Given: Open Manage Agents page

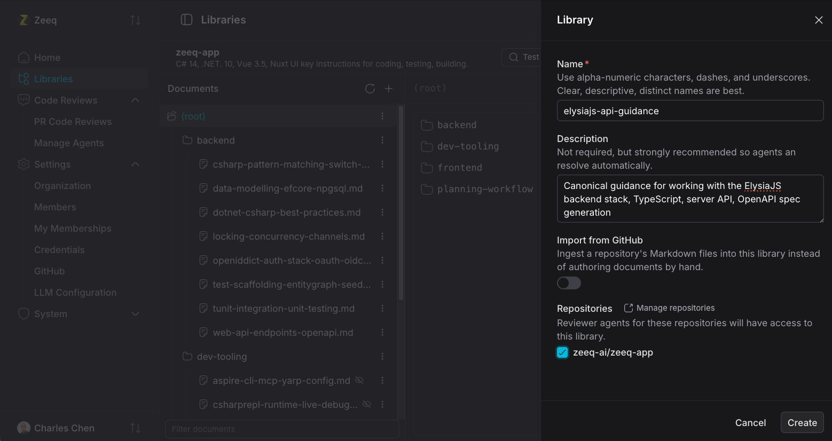Looking at the screenshot, I should point(69,143).
